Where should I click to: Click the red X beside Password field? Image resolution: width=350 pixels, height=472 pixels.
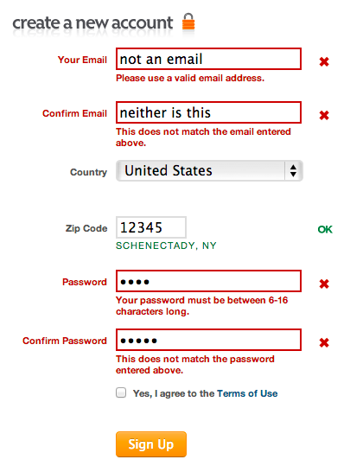coord(324,284)
